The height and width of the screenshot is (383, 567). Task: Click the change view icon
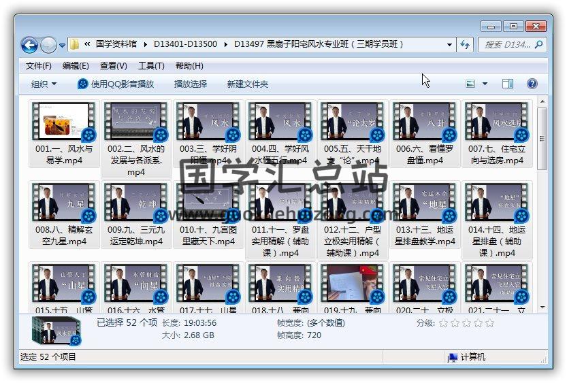470,84
